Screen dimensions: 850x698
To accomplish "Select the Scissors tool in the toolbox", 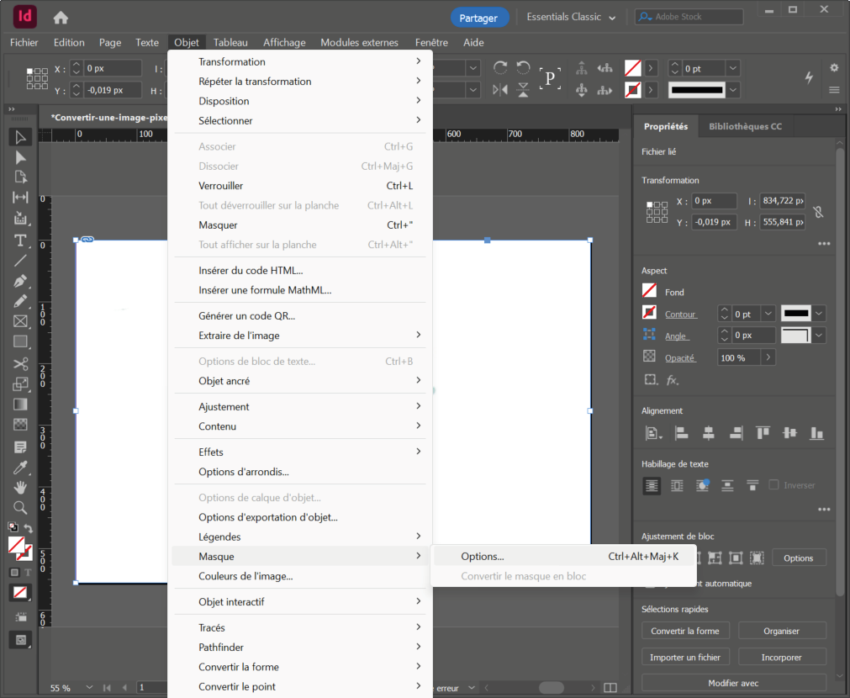I will pyautogui.click(x=20, y=364).
